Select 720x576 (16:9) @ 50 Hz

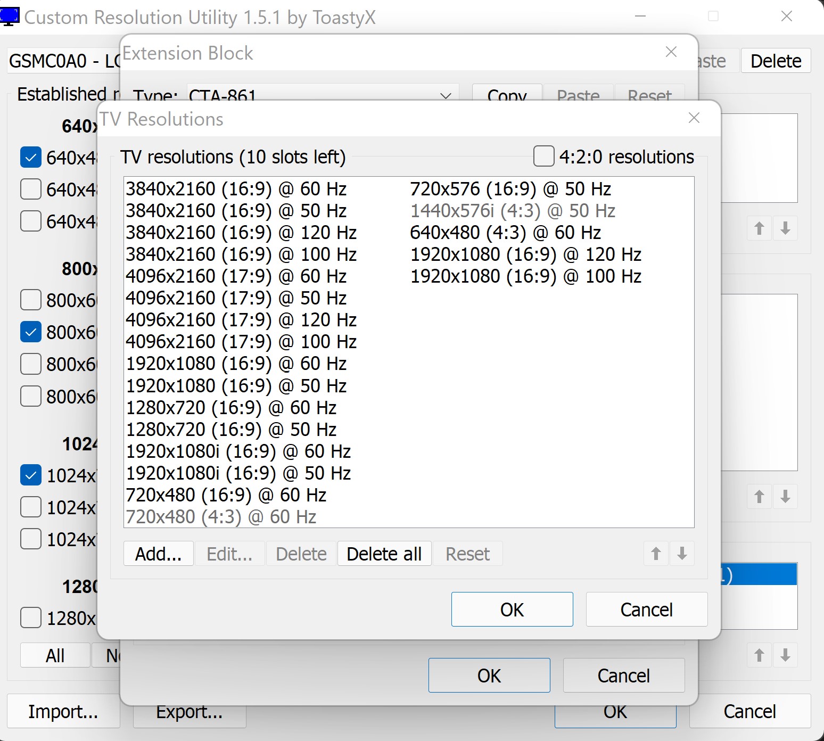(x=510, y=189)
